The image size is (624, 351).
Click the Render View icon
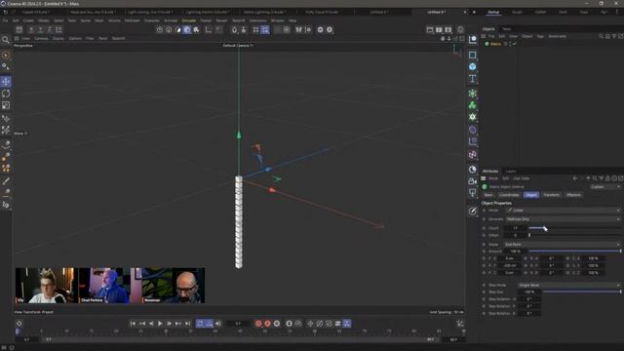tap(430, 29)
